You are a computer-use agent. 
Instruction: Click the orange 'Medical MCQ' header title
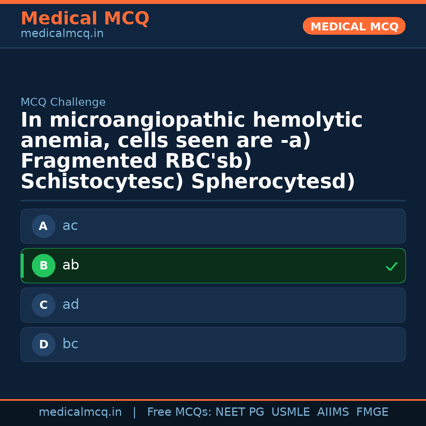pyautogui.click(x=85, y=19)
